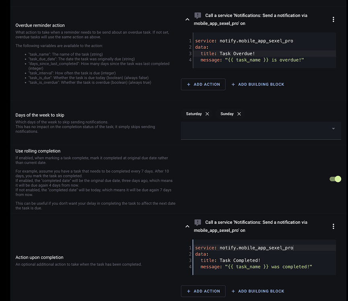Add building block under completion action

tap(257, 291)
